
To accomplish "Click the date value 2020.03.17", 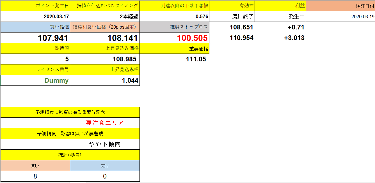I will click(x=35, y=16).
